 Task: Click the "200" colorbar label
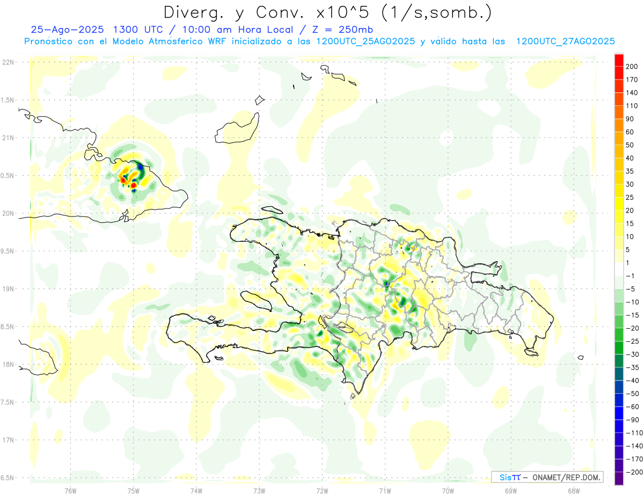[x=632, y=67]
